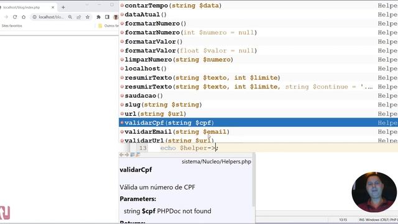The height and width of the screenshot is (224, 398).
Task: Choose dataAtual() from autocomplete list
Action: (259, 14)
